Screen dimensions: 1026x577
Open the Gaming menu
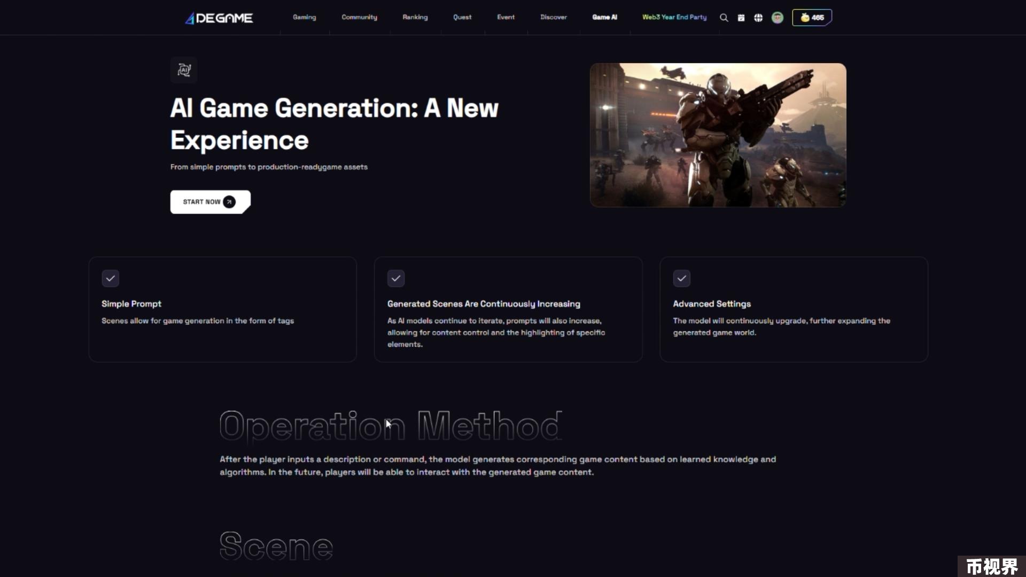coord(305,17)
